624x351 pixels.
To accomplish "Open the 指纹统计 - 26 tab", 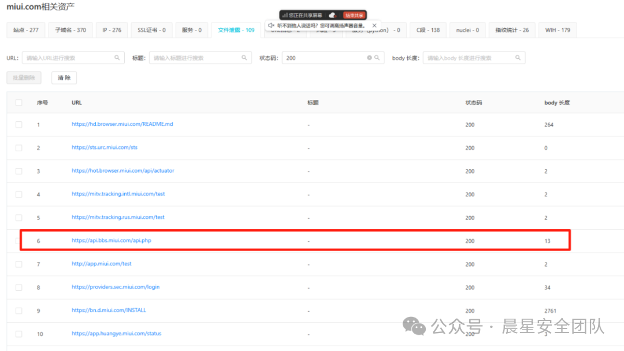I will pyautogui.click(x=511, y=30).
